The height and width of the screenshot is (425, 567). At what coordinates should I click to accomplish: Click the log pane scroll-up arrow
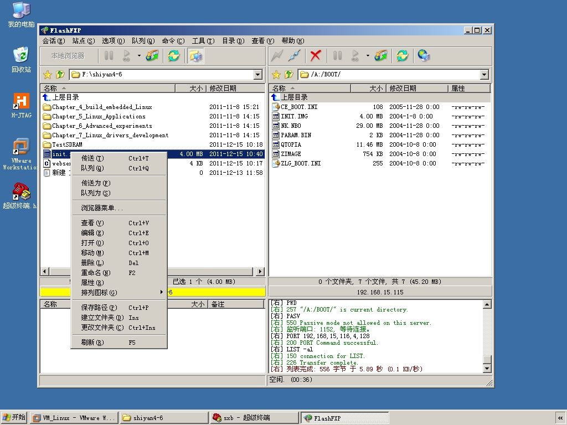tap(487, 304)
